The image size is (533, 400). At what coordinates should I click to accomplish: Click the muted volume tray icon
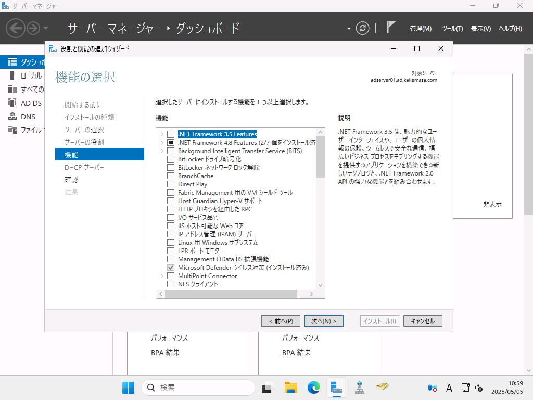coord(479,387)
